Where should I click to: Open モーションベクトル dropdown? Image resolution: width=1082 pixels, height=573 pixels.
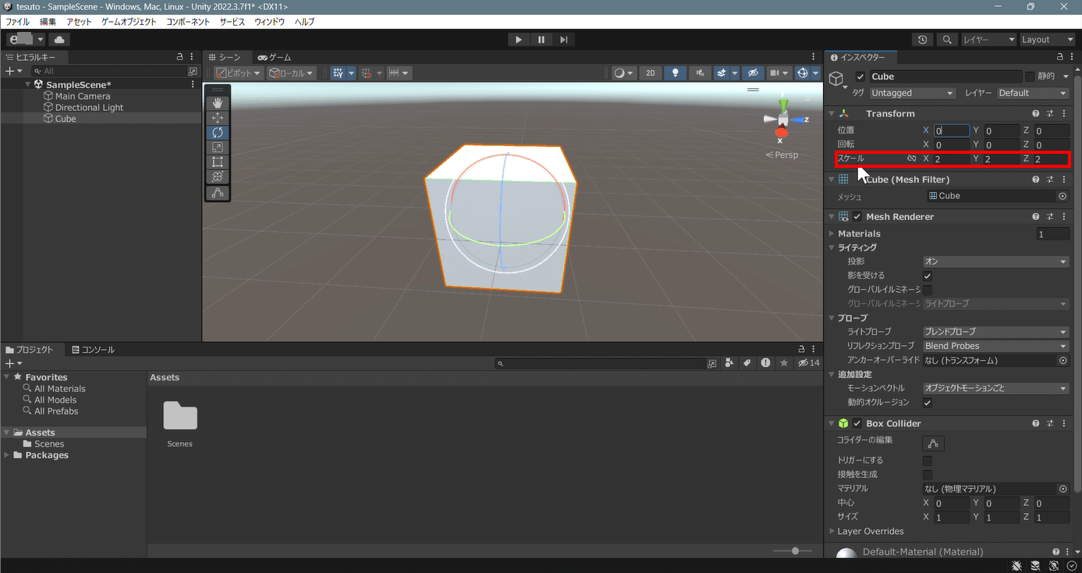point(995,389)
